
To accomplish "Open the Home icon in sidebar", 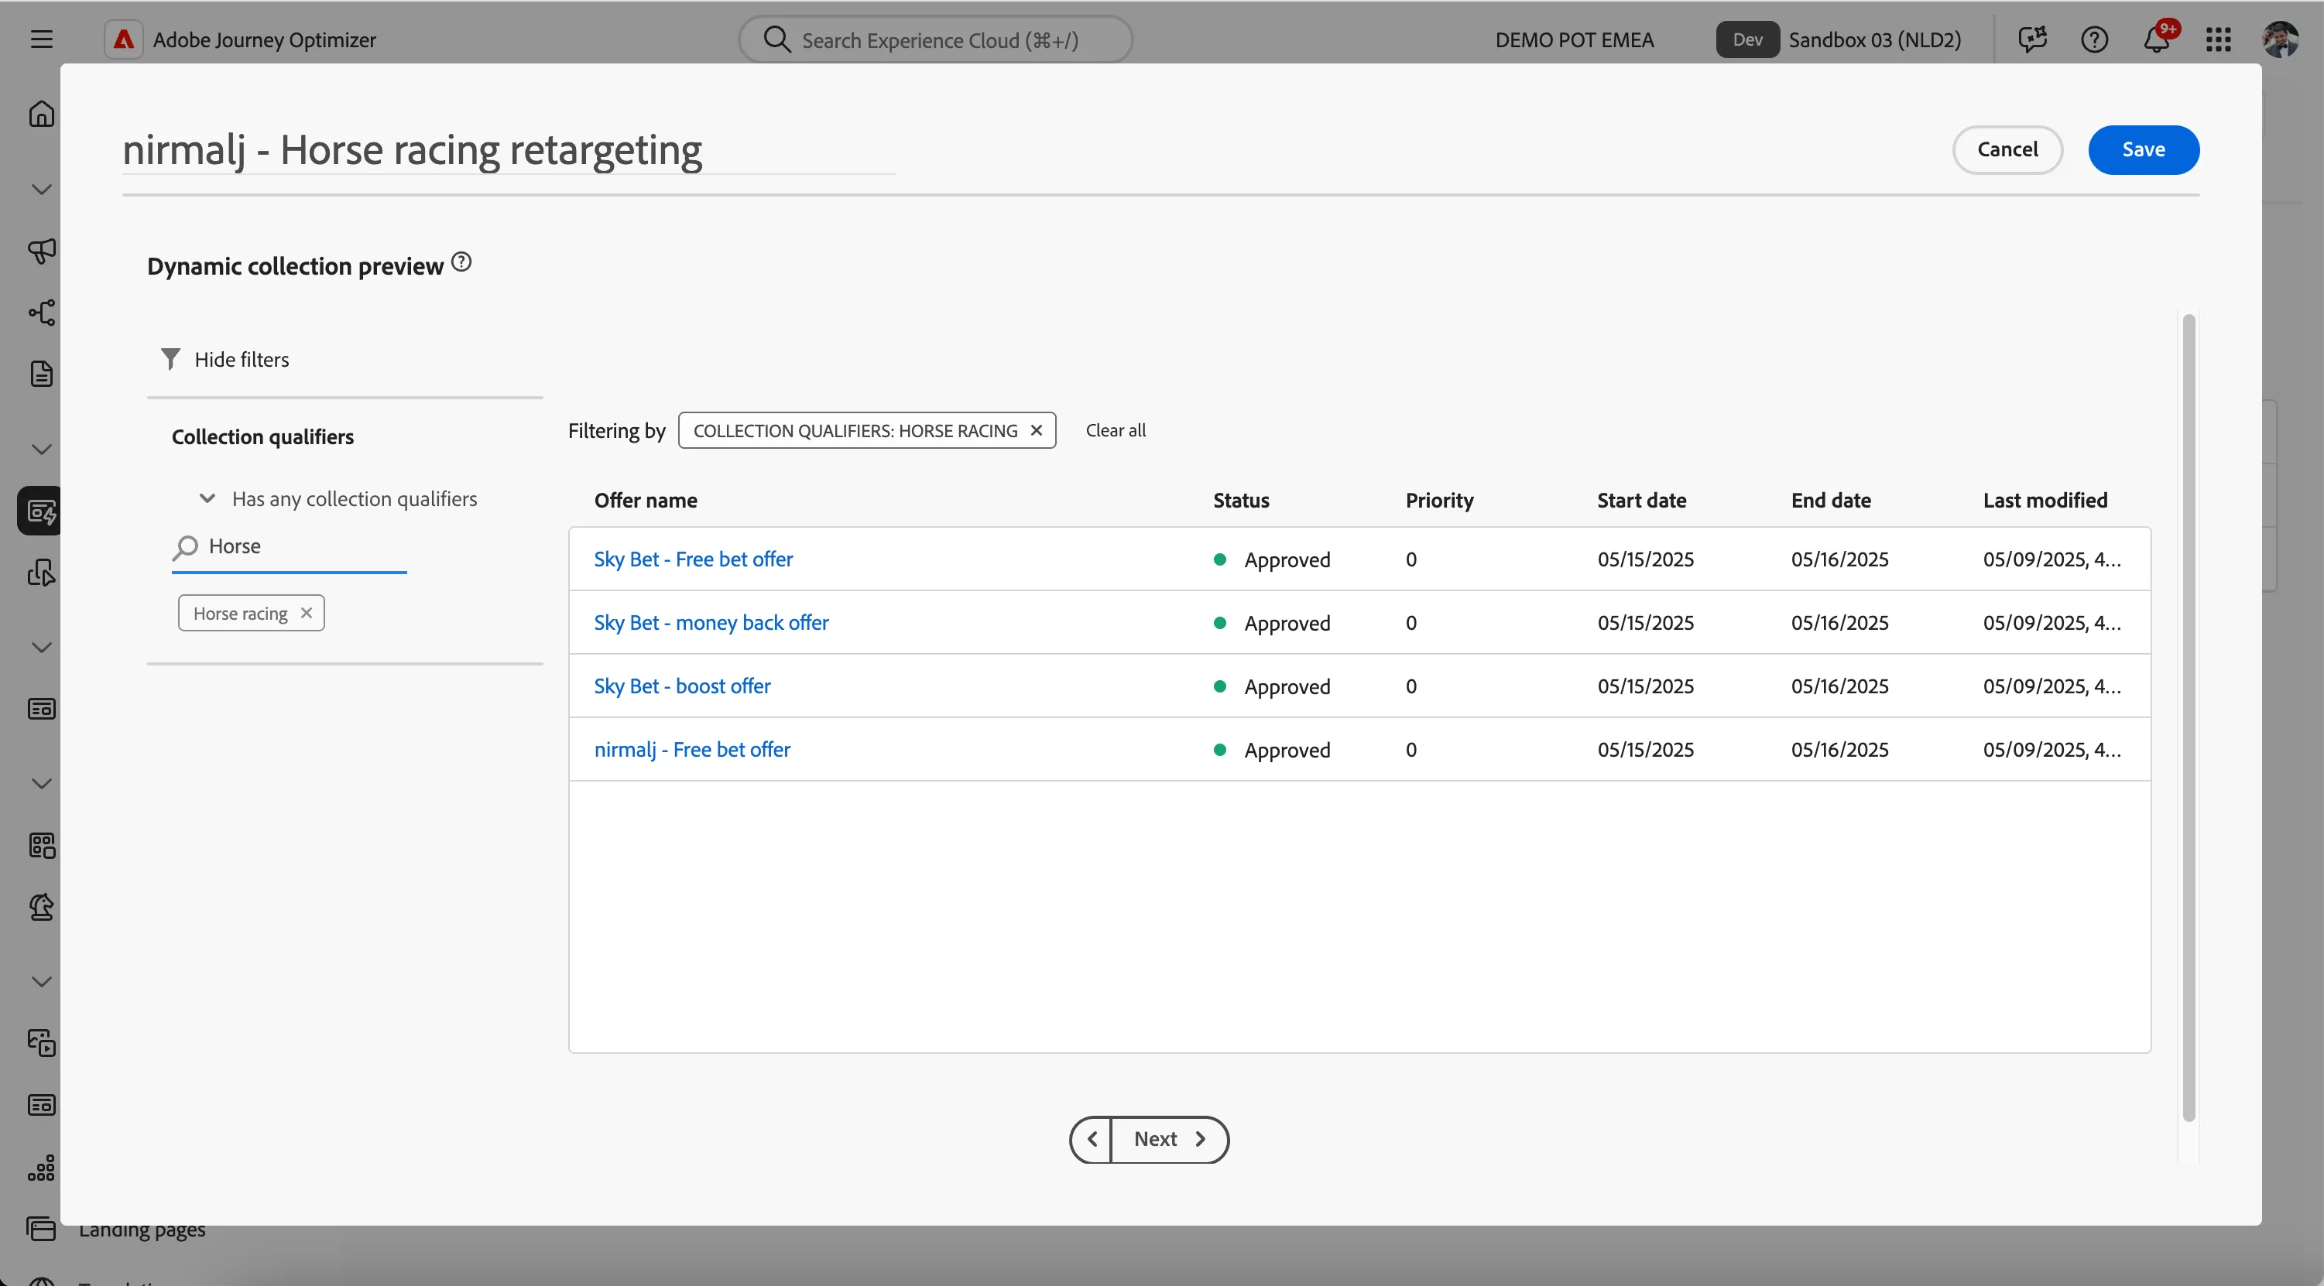I will [42, 115].
